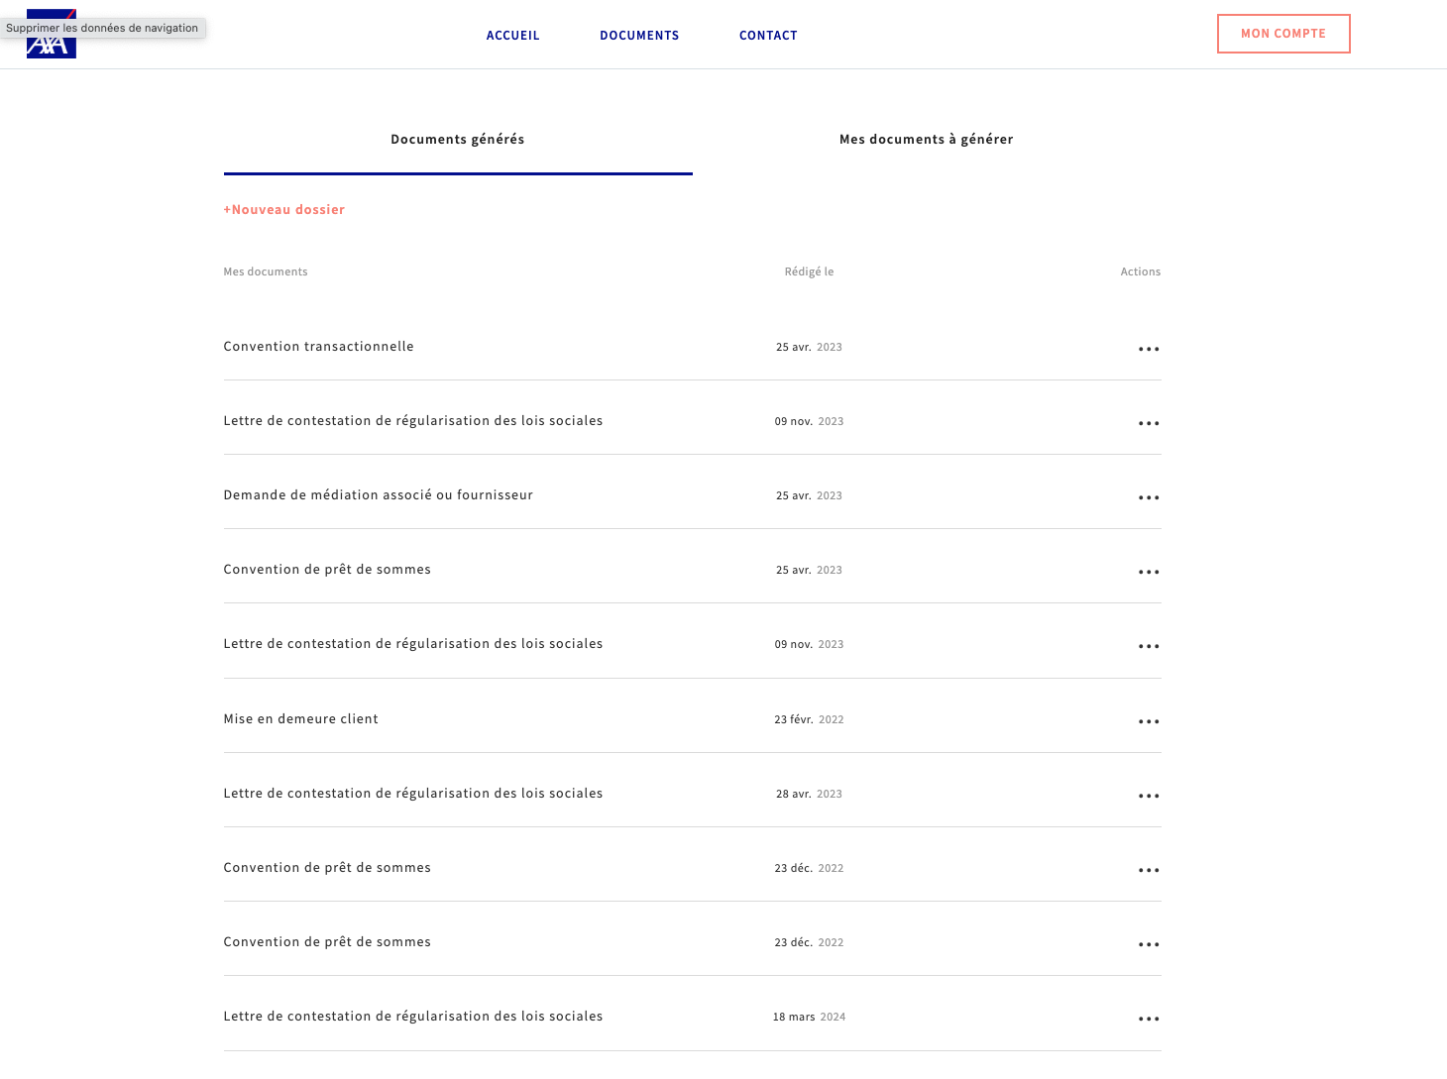Open actions for Lettre de contestation dated 28 avr. 2023
Screen dimensions: 1447x1079
pyautogui.click(x=1149, y=796)
